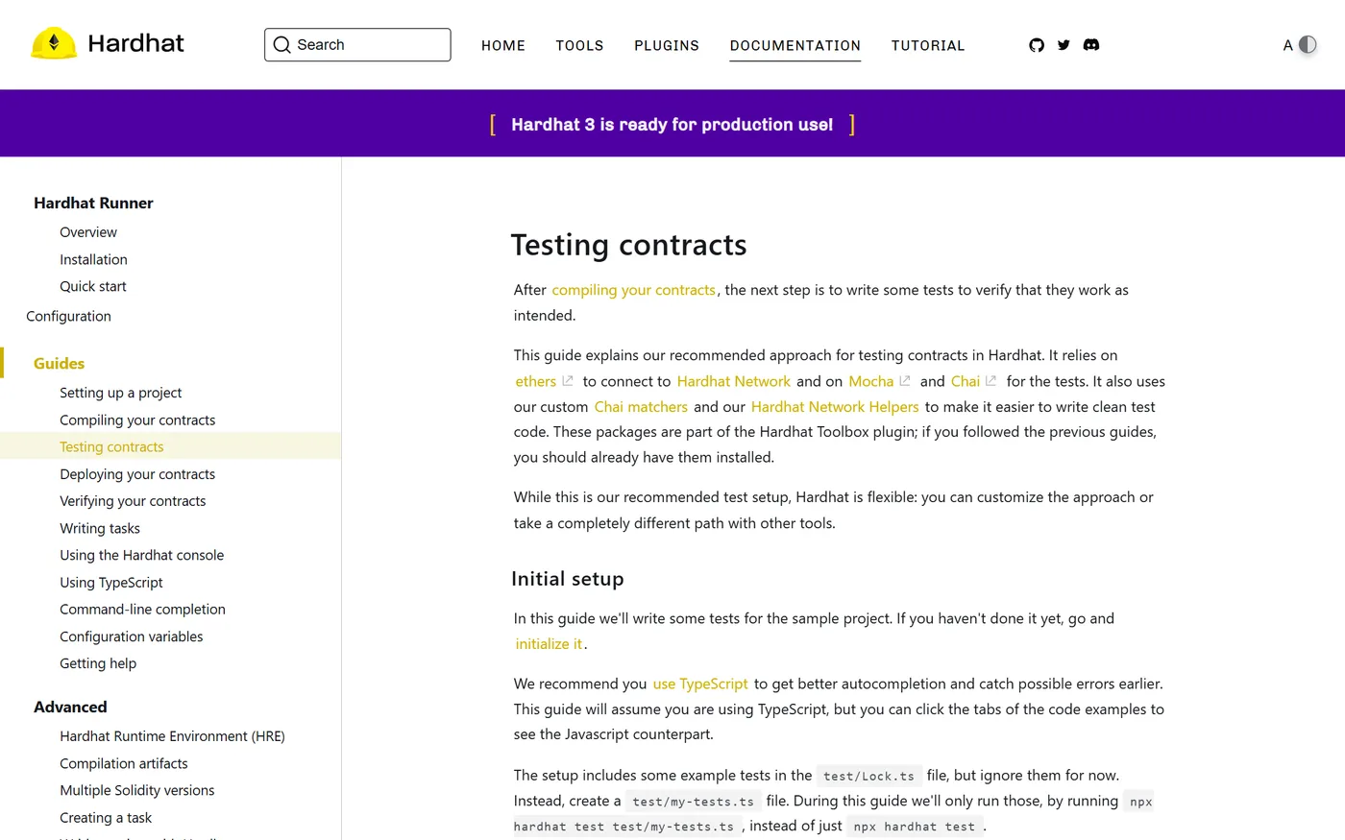Click the 'Initial setup' section heading

tap(568, 579)
